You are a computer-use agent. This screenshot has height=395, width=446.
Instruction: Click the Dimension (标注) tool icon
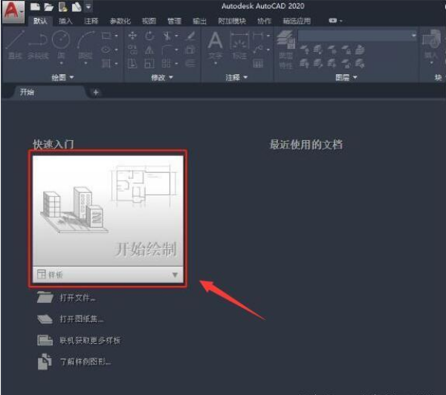tap(239, 45)
